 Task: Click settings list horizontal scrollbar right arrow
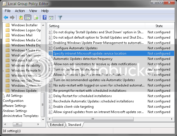172,119
